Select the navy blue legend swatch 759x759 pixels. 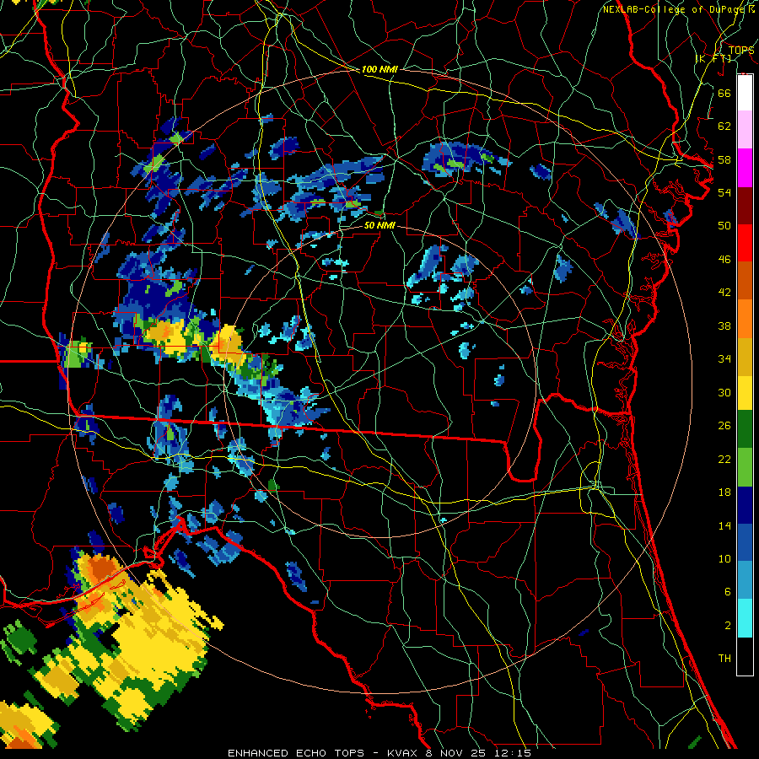tap(745, 505)
